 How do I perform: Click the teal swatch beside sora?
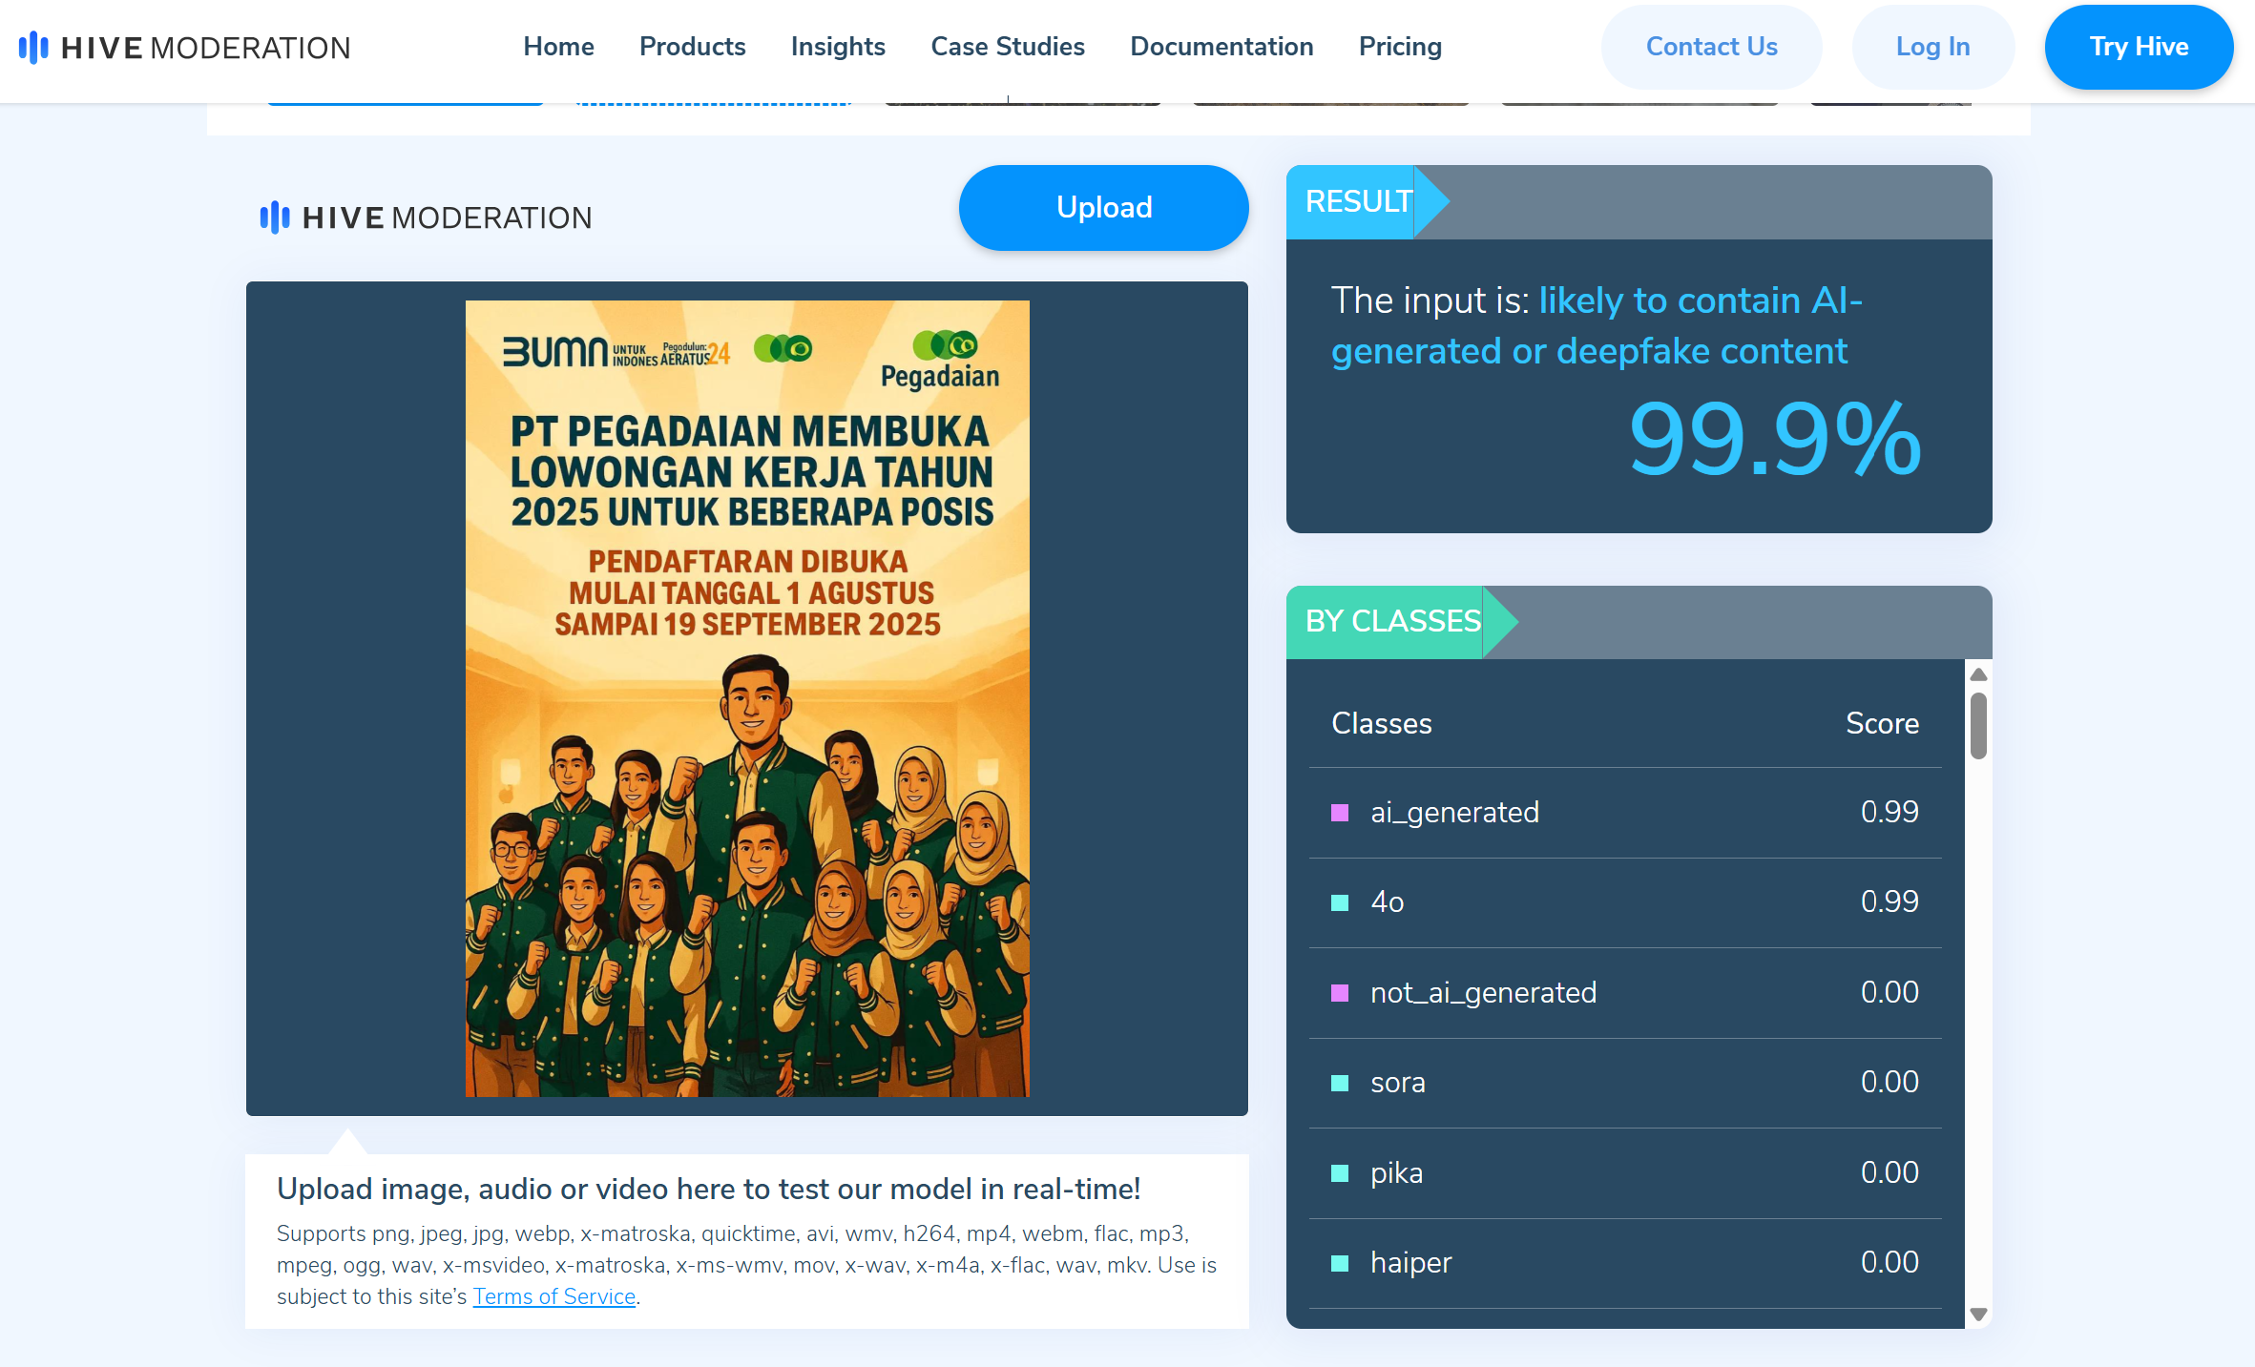click(1340, 1083)
